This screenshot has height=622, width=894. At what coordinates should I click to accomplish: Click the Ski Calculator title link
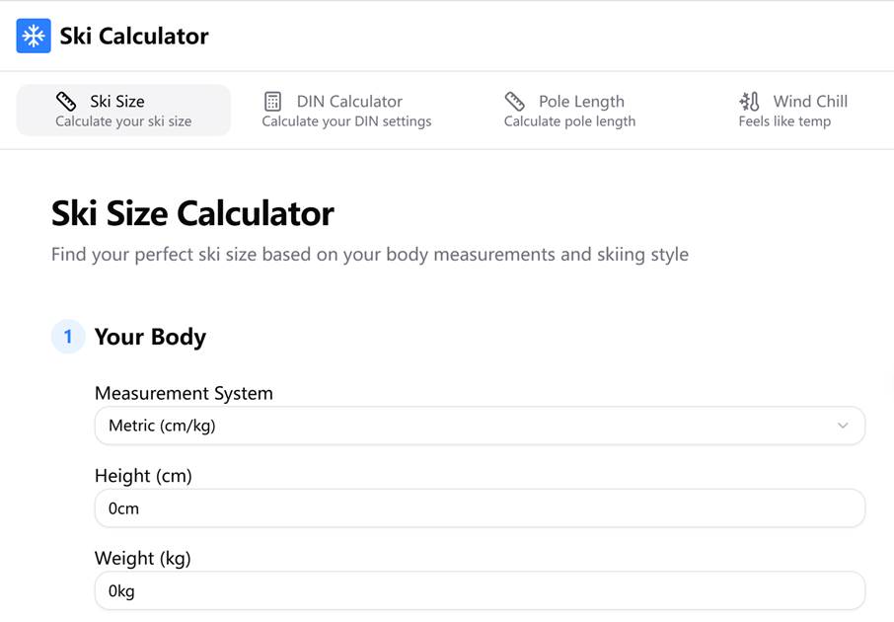pos(134,36)
